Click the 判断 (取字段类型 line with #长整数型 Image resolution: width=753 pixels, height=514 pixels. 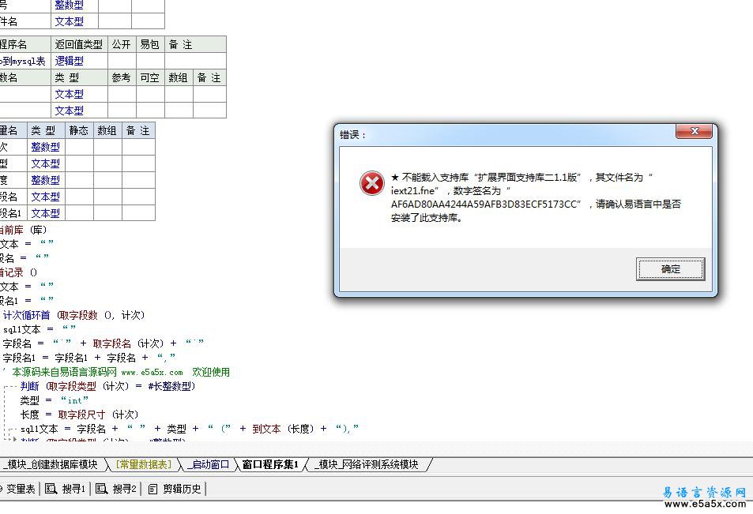click(x=108, y=386)
